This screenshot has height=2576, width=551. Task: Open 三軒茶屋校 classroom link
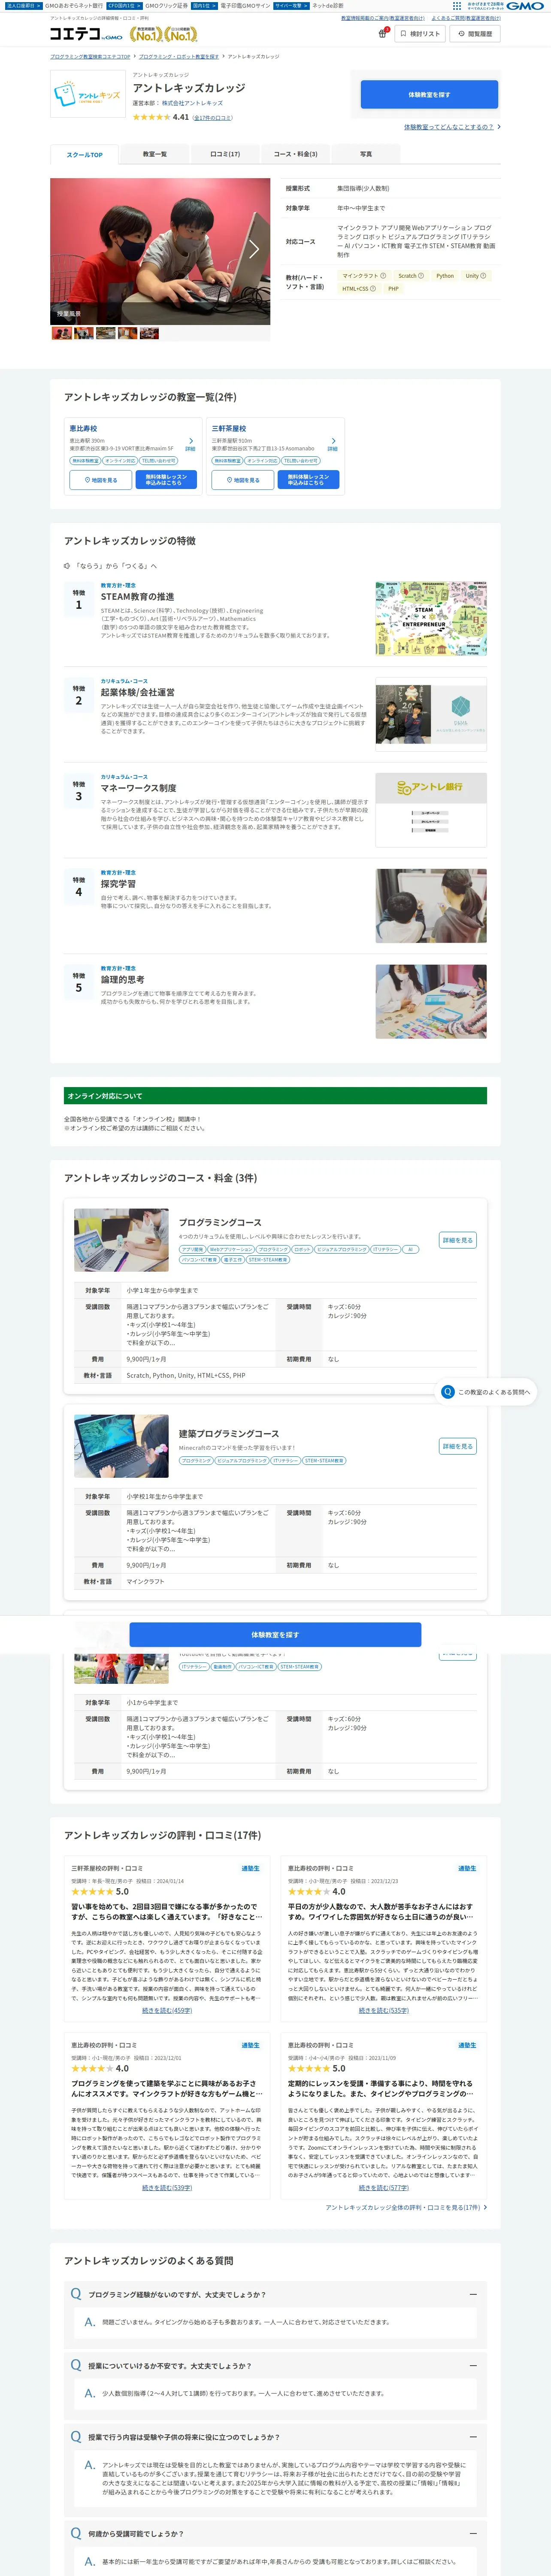click(x=229, y=428)
